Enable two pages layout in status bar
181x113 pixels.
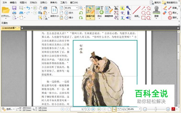coord(119,109)
